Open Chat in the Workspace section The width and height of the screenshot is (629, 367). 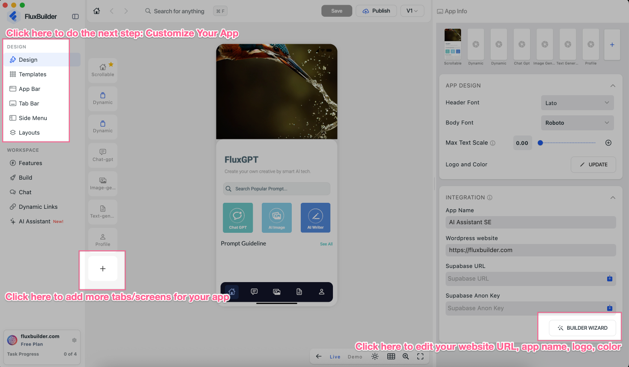(x=42, y=192)
